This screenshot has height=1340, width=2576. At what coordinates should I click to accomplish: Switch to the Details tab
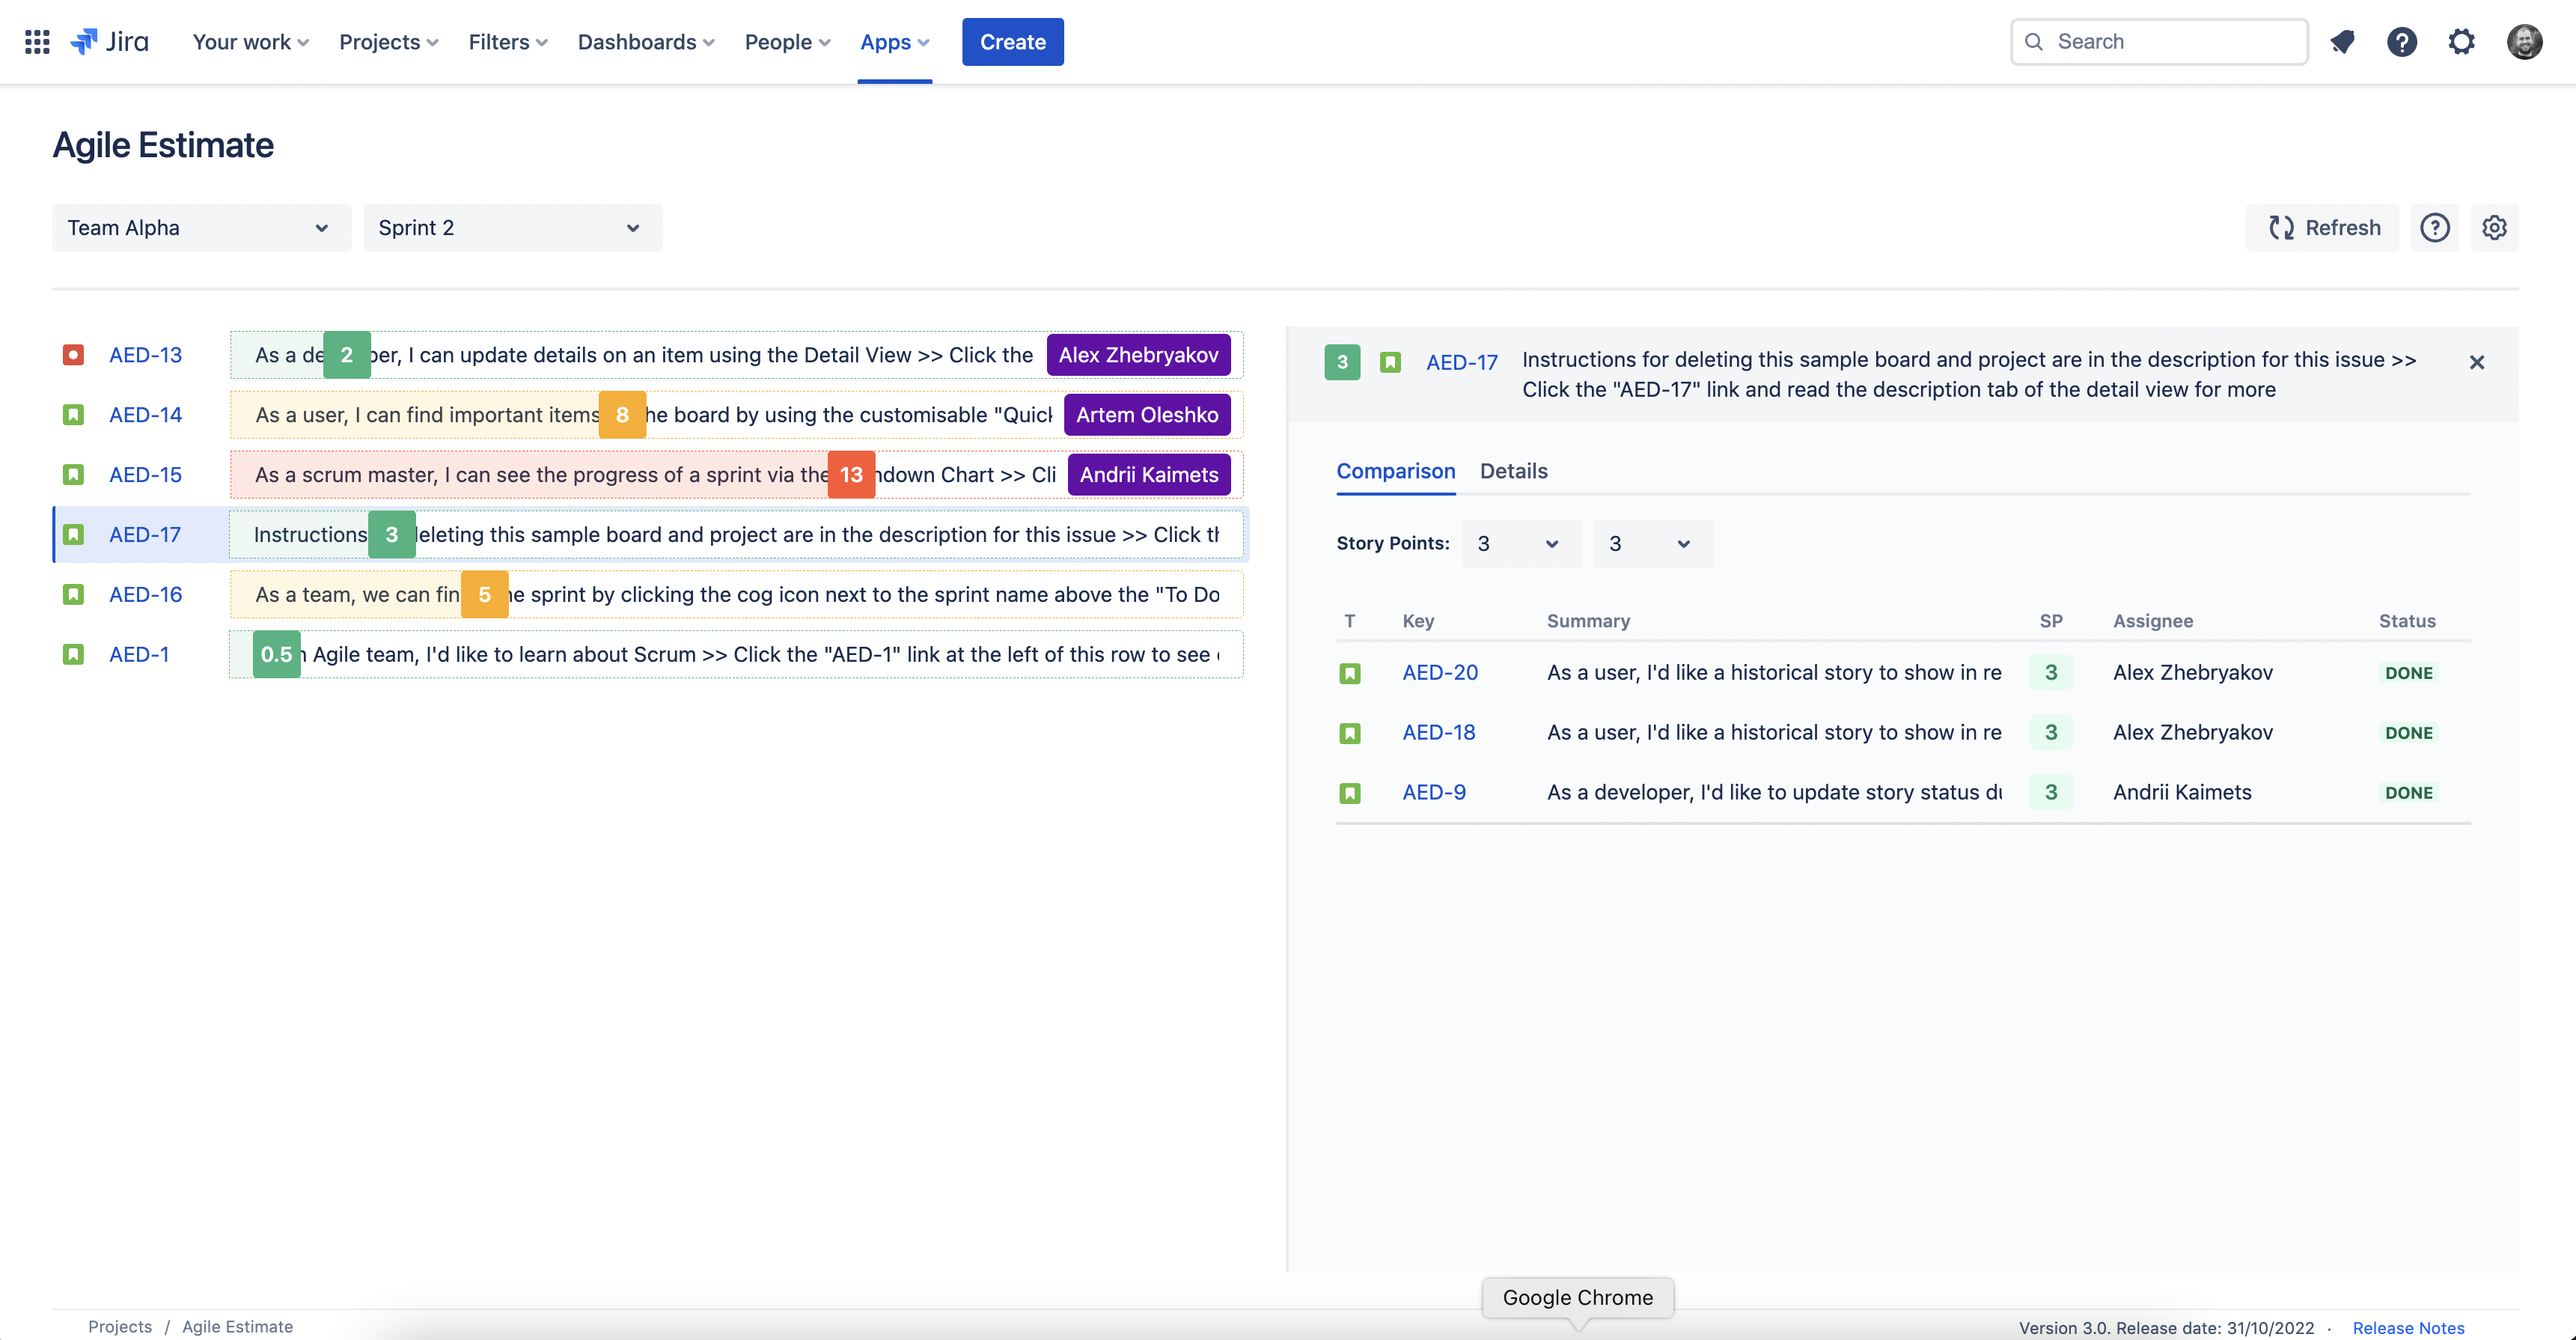click(1513, 471)
